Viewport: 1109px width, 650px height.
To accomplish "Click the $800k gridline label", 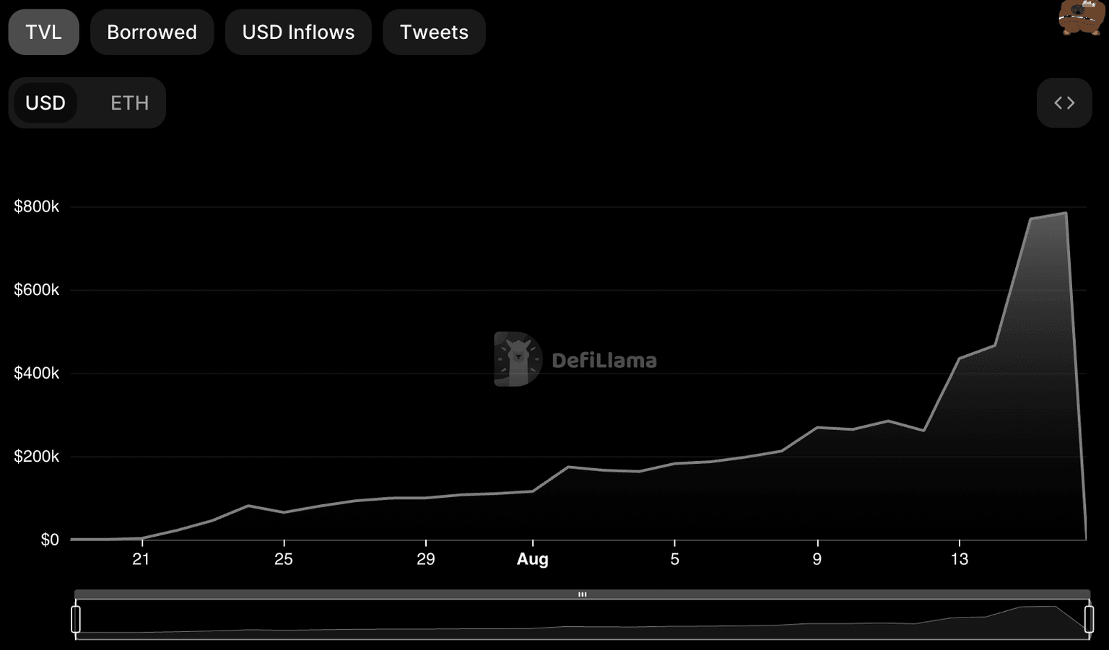I will pos(36,206).
